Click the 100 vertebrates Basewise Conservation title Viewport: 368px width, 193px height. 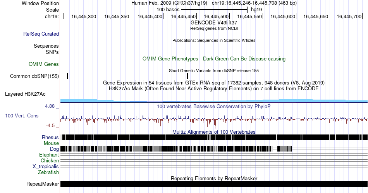pos(214,106)
